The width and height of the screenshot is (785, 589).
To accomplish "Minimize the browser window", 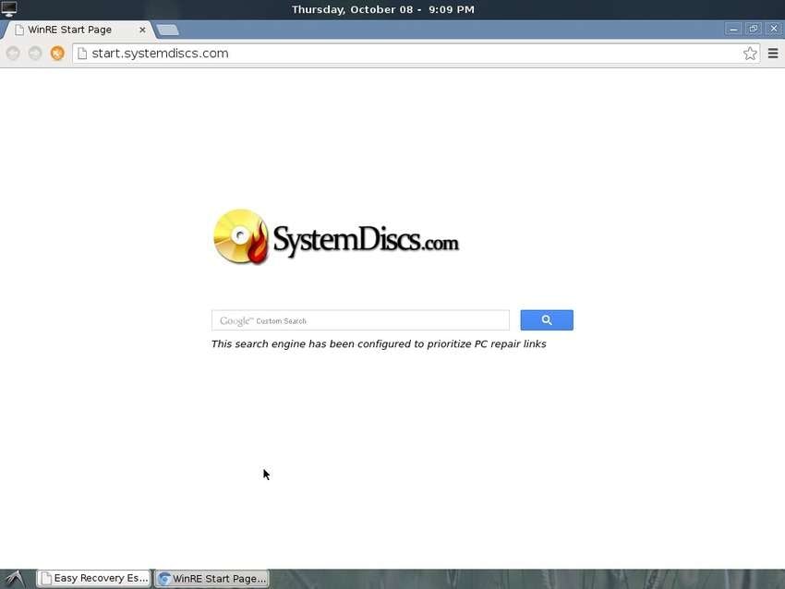I will click(733, 29).
